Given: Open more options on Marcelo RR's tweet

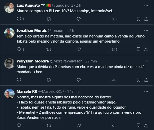Looking at the screenshot, I should click(146, 91).
